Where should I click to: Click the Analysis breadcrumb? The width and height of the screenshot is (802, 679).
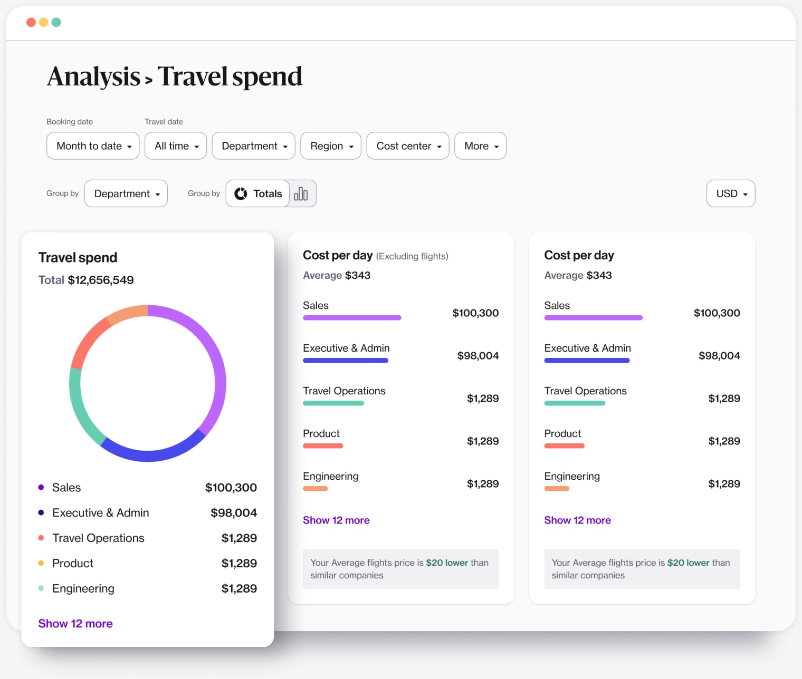click(x=94, y=76)
